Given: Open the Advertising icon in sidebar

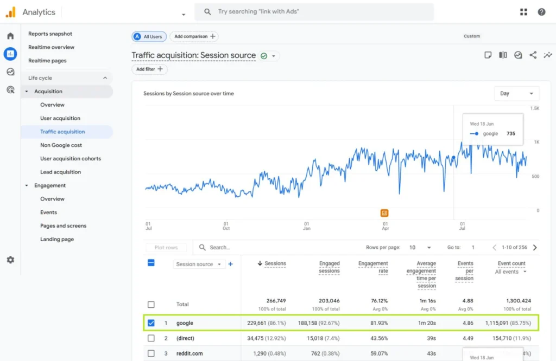Looking at the screenshot, I should (x=10, y=90).
